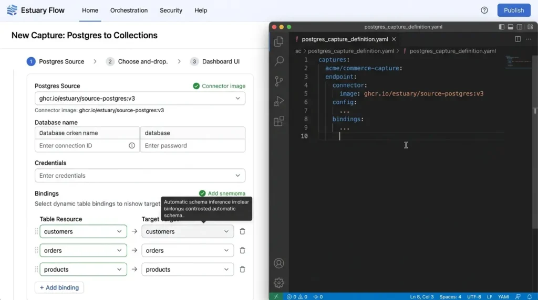Click the editor minimap
The image size is (538, 300).
pos(518,62)
